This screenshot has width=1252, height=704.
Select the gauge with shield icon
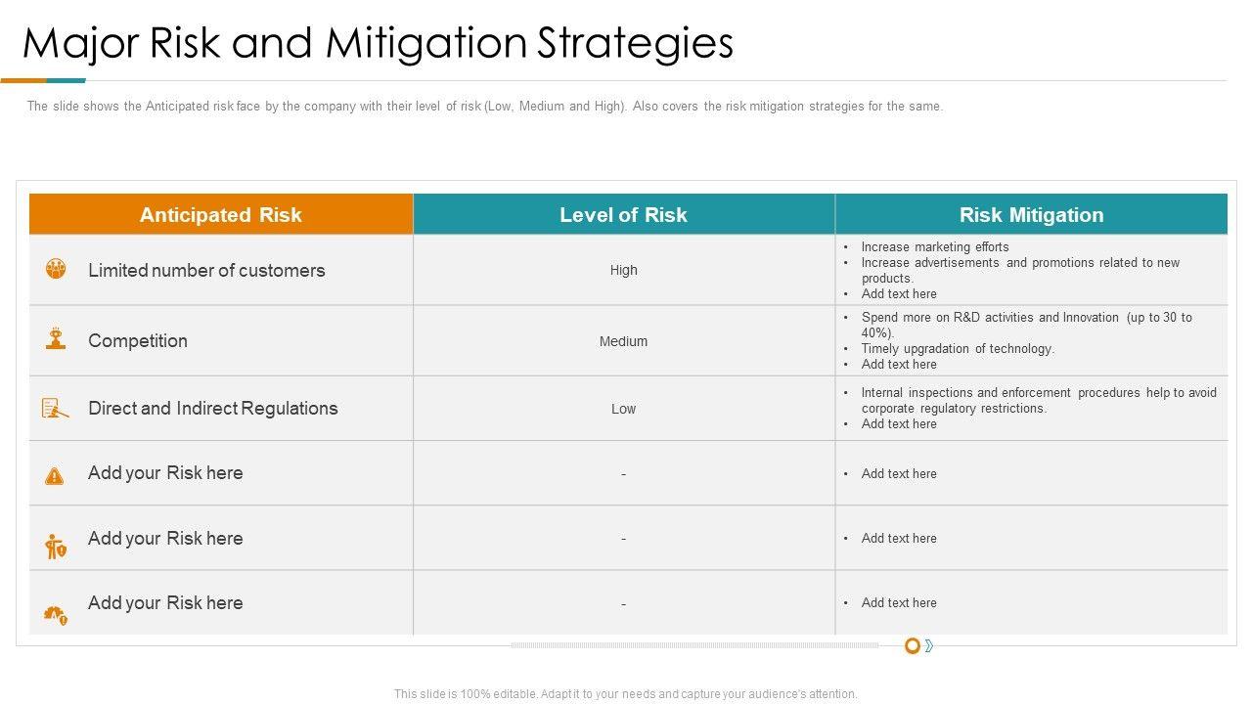[56, 615]
